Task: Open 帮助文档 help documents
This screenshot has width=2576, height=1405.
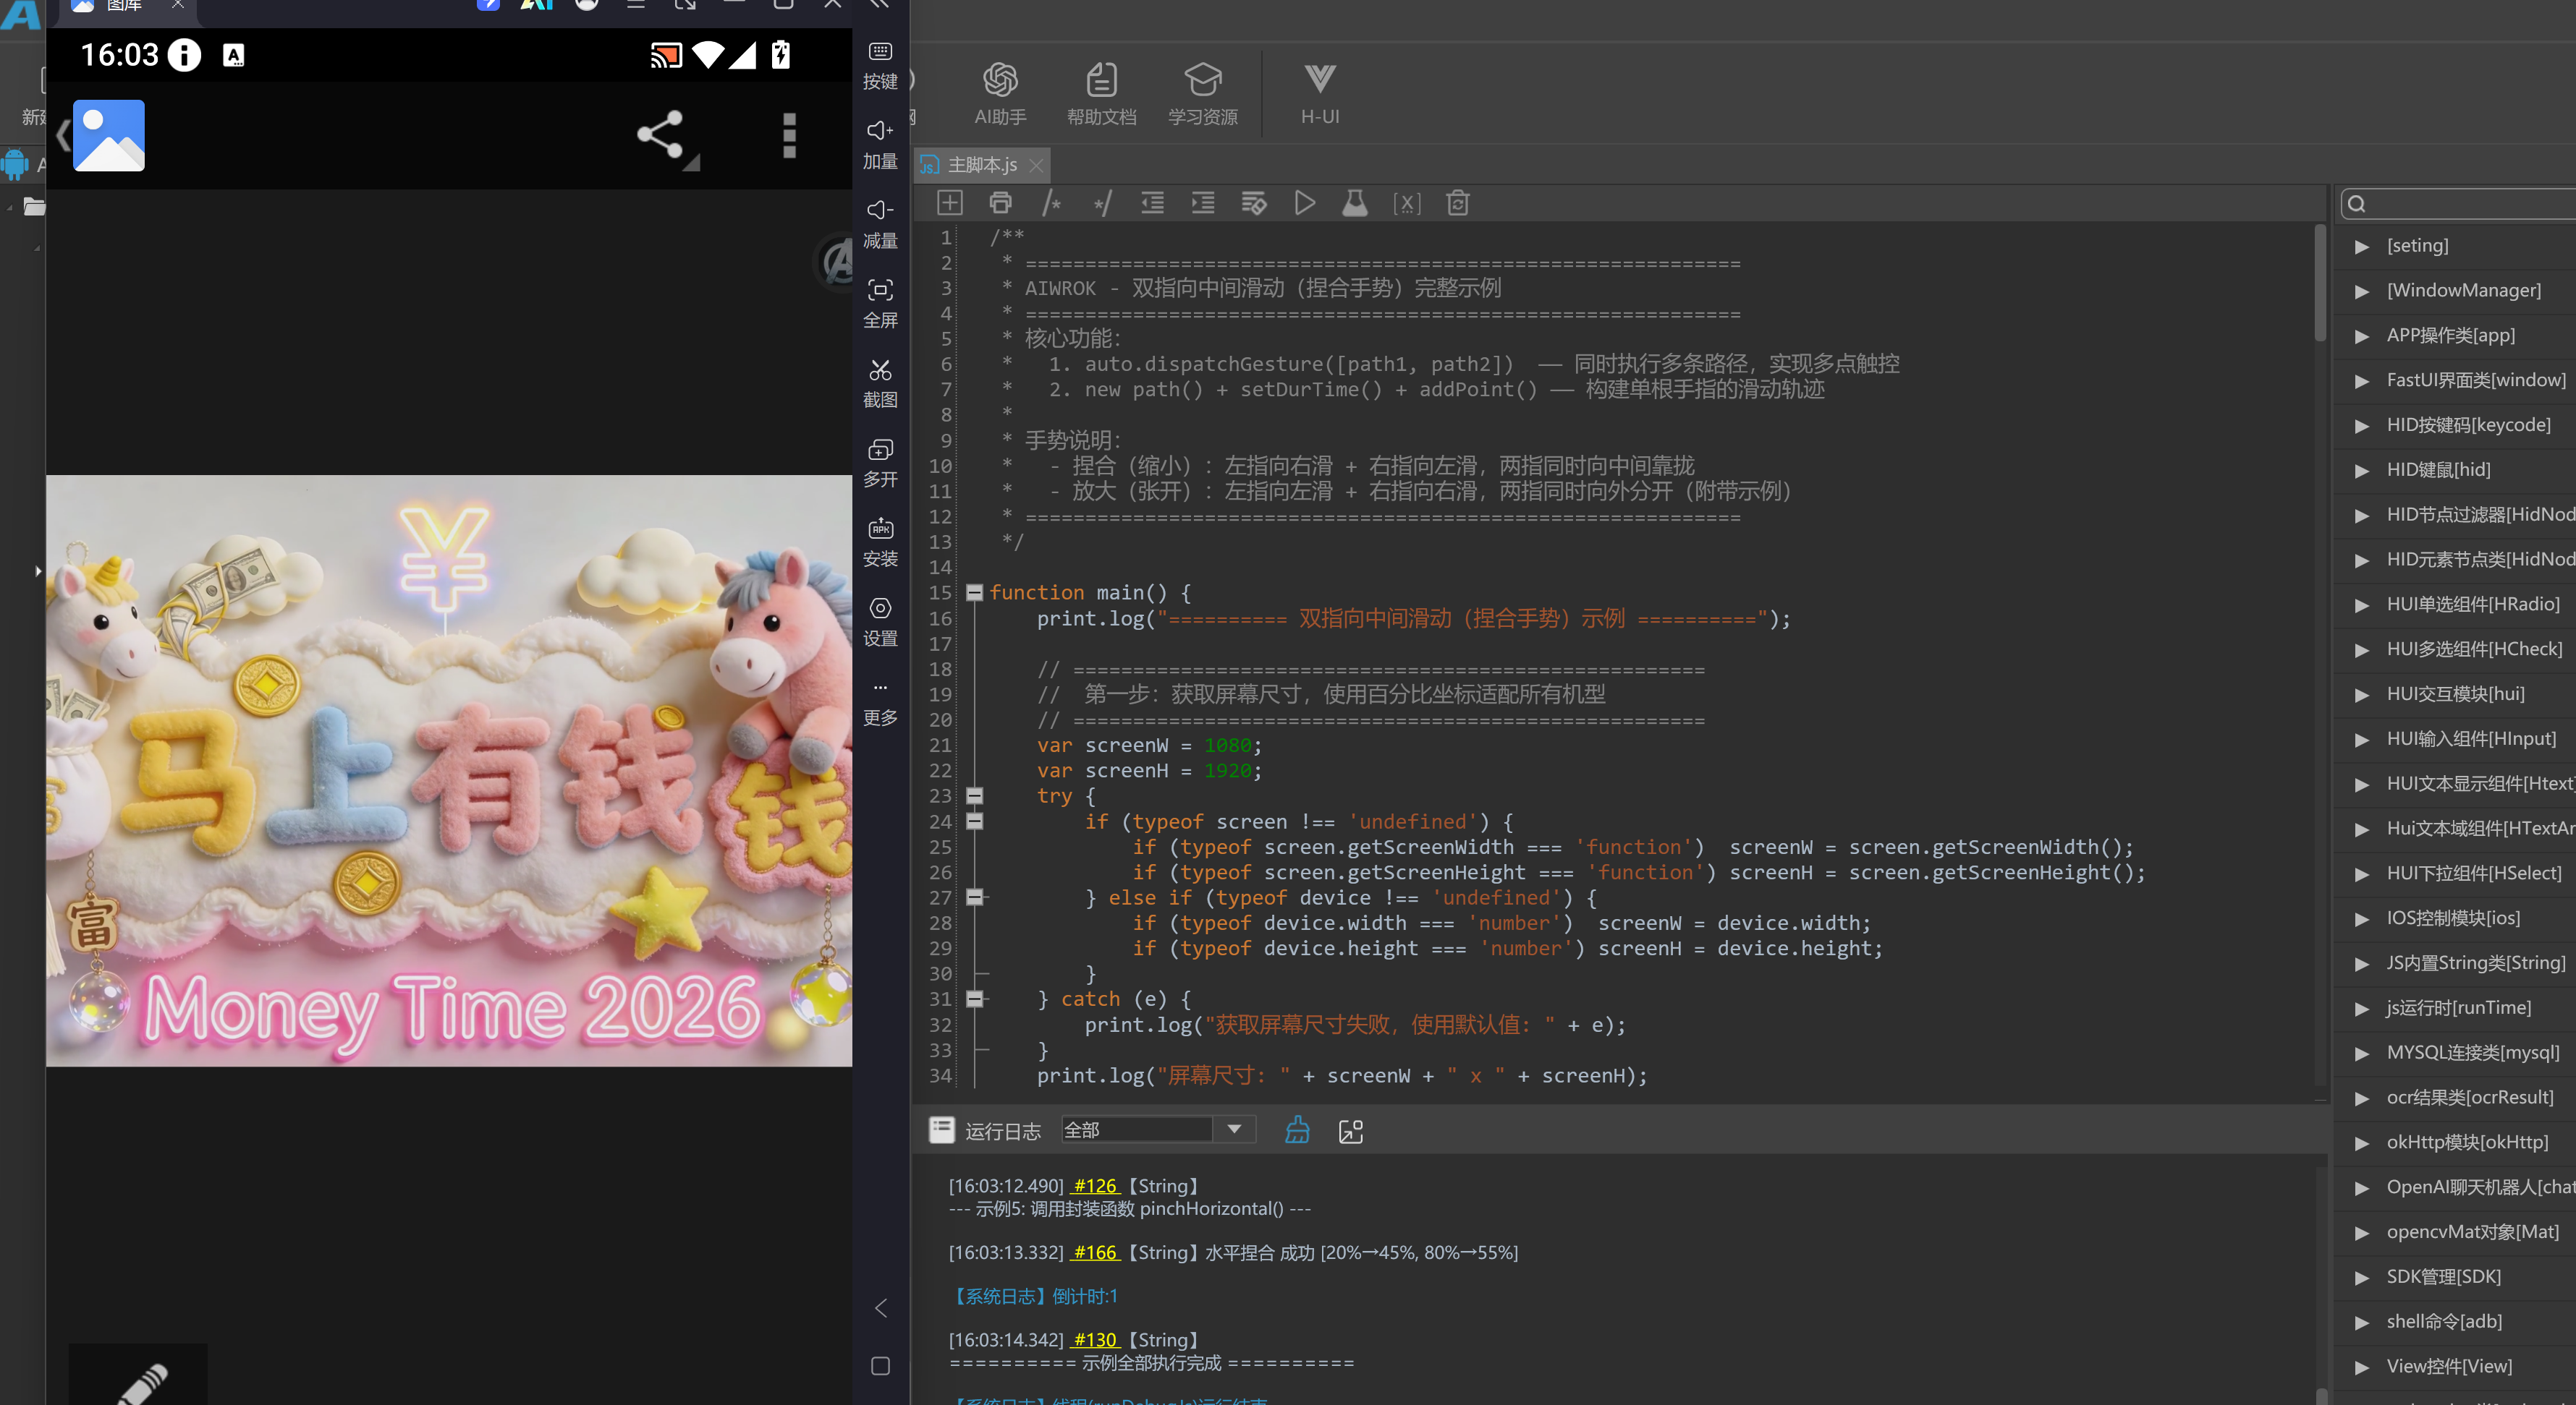Action: pyautogui.click(x=1101, y=94)
